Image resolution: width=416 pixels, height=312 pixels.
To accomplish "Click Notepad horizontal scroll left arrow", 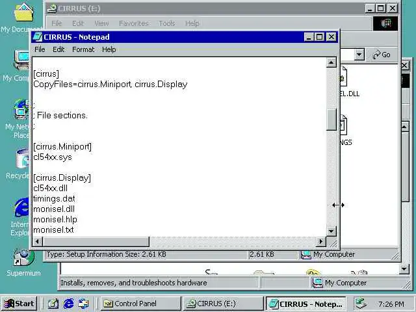I will (x=38, y=241).
